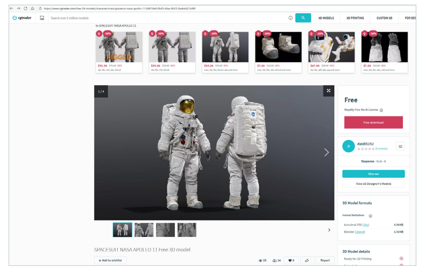
Task: Open image search icon beside search field
Action: (x=42, y=18)
